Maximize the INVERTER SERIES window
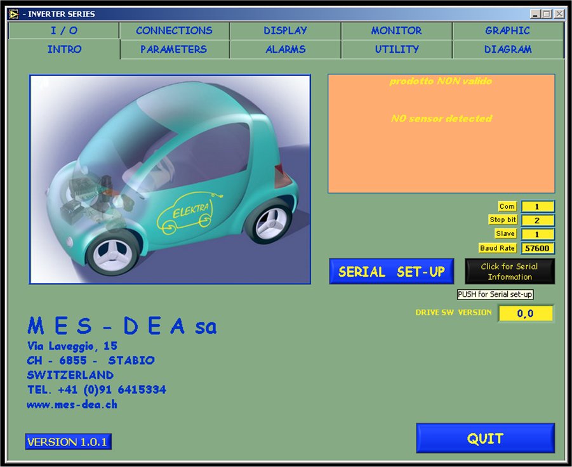This screenshot has height=467, width=572. [x=547, y=14]
